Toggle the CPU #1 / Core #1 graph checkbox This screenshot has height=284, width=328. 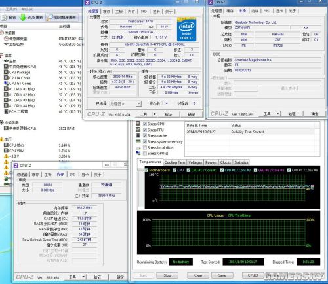tap(188, 170)
